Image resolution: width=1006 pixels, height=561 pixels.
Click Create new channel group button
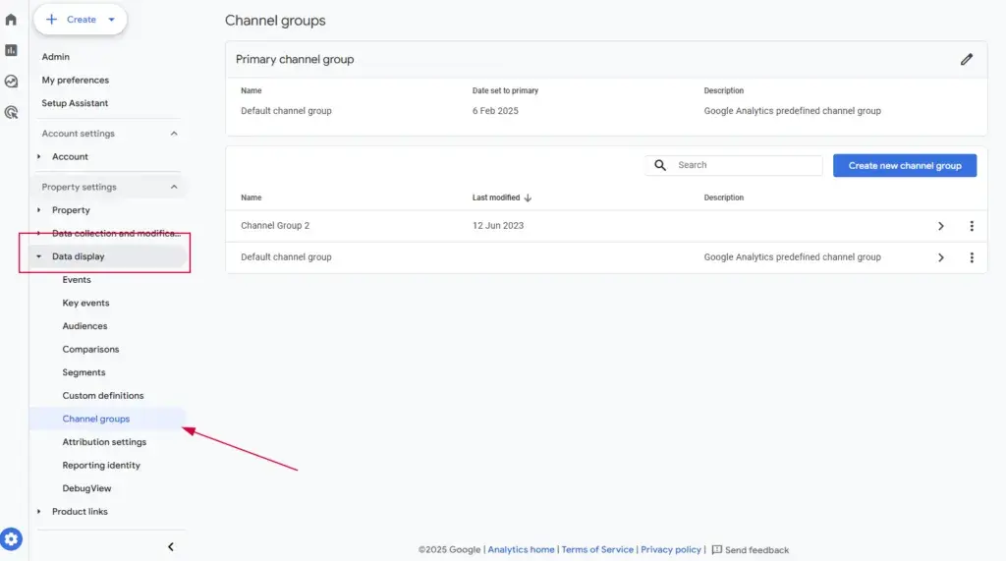coord(904,166)
